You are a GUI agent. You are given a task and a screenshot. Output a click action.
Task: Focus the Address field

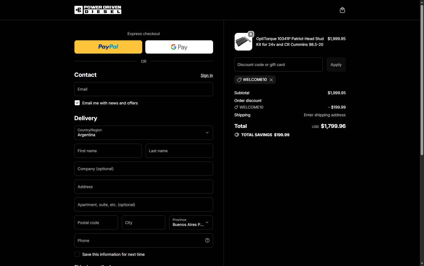coord(144,187)
